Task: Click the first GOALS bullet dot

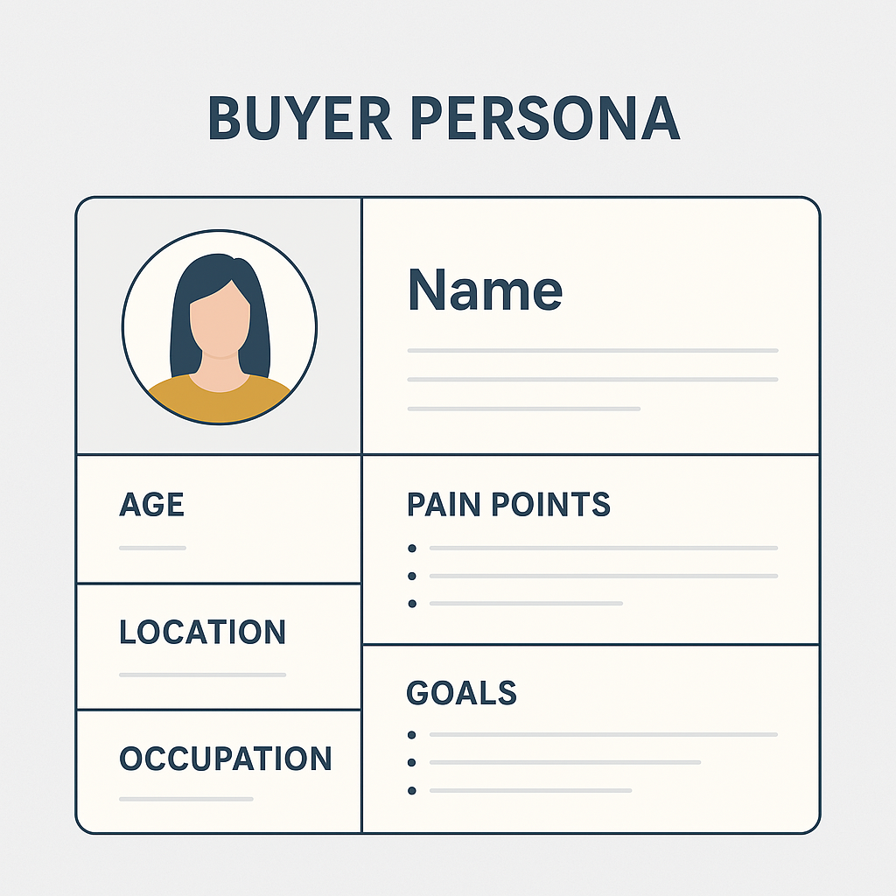Action: pyautogui.click(x=411, y=735)
